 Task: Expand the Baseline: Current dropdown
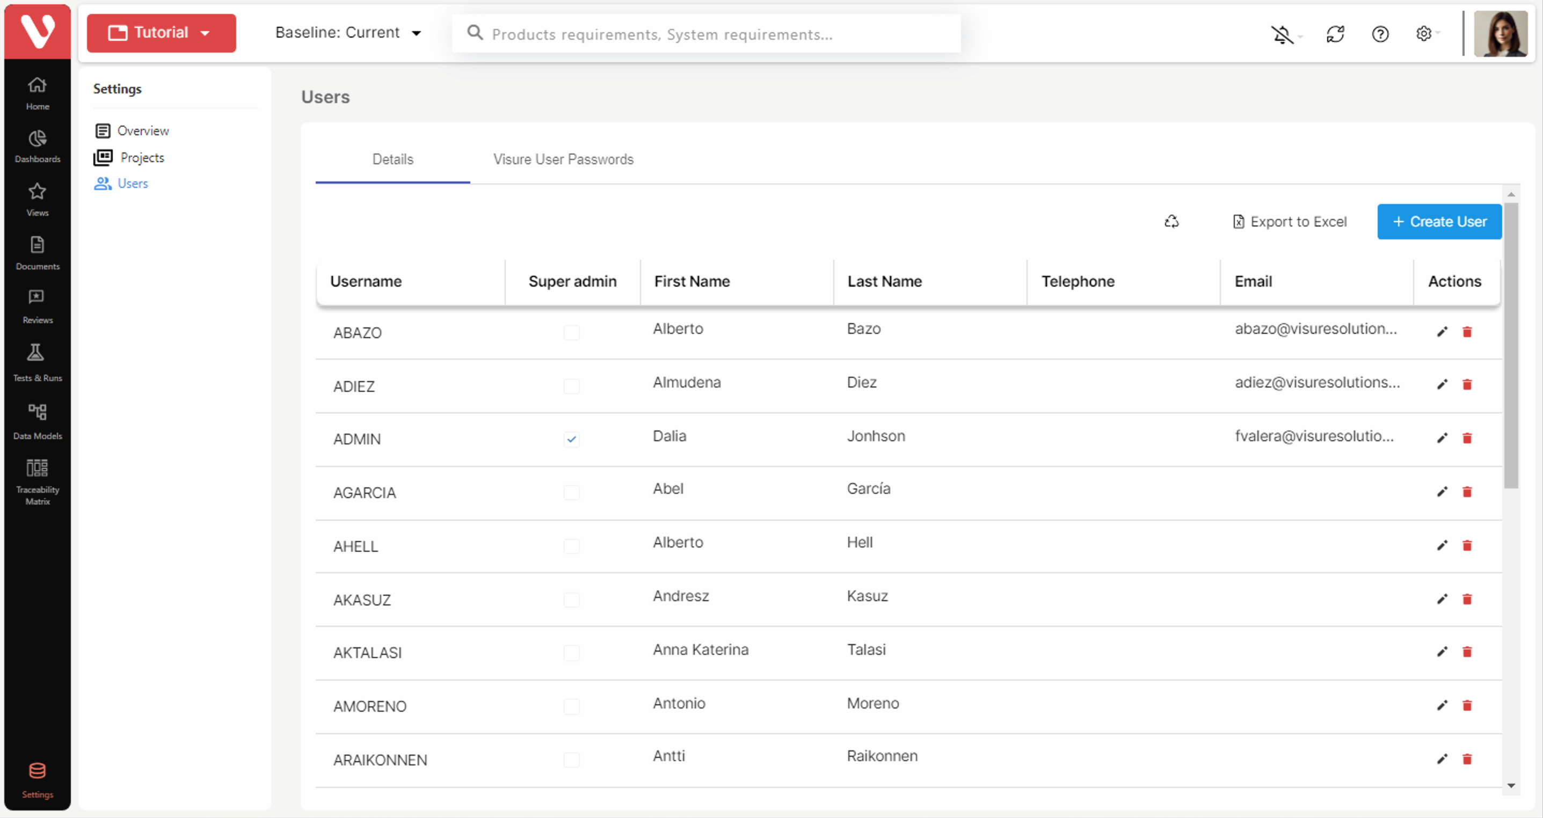(x=346, y=33)
